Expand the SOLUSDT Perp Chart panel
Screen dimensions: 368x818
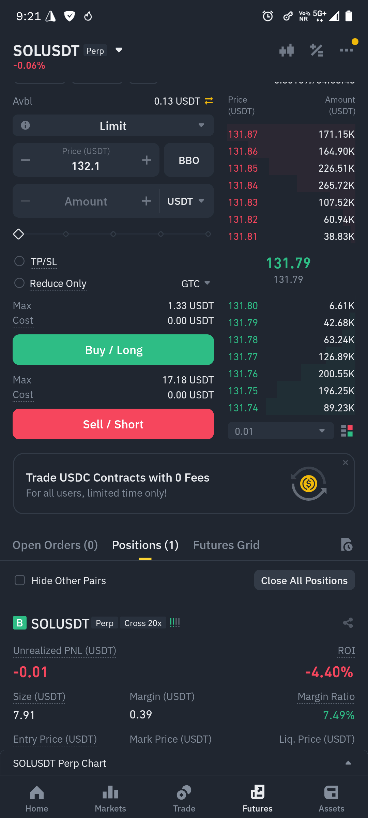[184, 763]
